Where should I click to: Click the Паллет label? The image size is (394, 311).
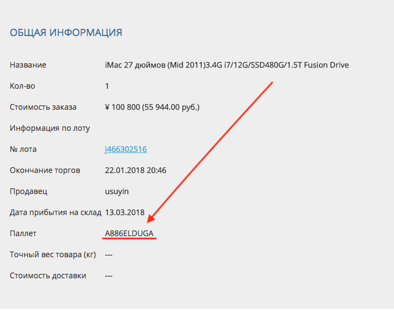pos(23,233)
